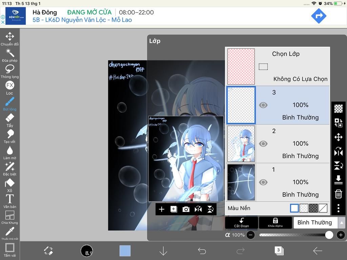Select the Văn bản text tool
Screen dimensions: 347x260
click(10, 201)
